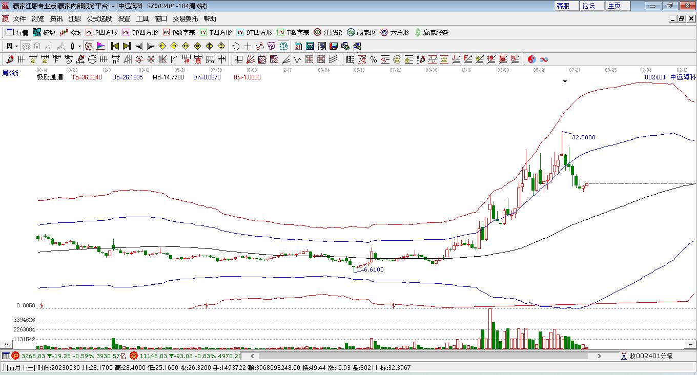Click the 002401 stock code label
697x375 pixels.
click(655, 77)
